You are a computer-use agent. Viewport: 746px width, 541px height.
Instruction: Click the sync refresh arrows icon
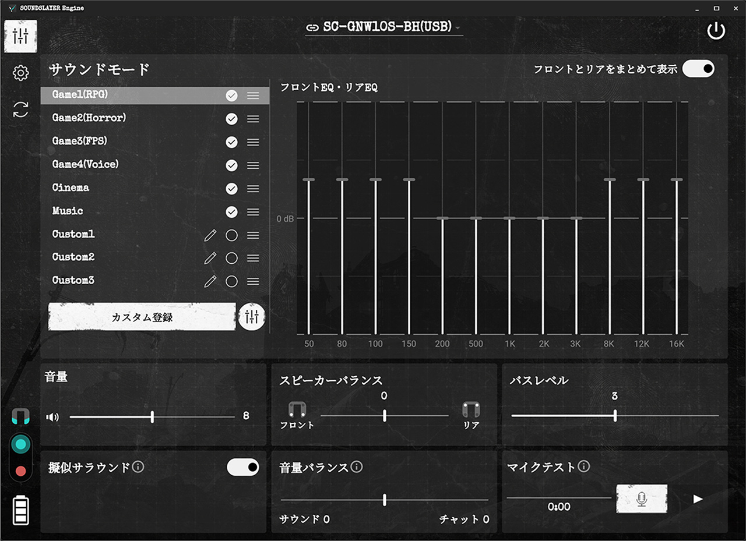tap(20, 109)
